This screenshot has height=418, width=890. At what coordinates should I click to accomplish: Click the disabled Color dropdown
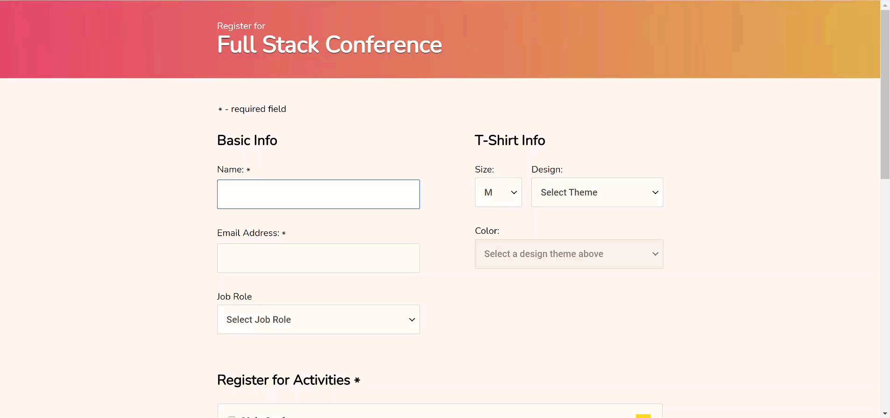point(569,254)
